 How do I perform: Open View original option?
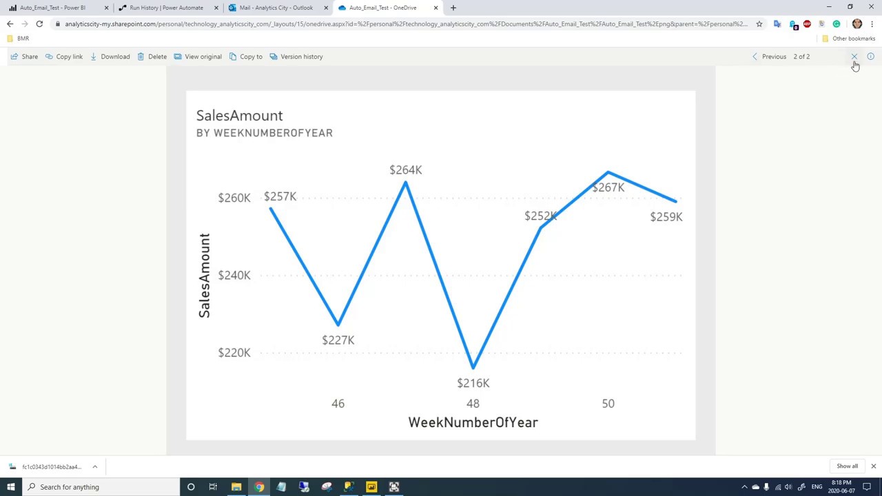click(198, 56)
